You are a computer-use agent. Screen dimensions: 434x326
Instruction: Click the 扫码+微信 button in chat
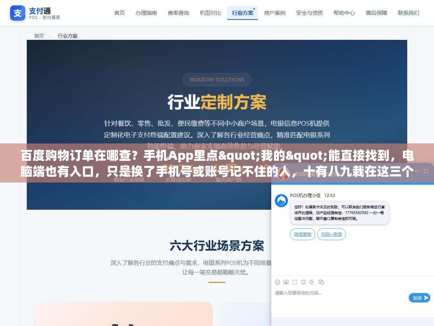(x=331, y=234)
